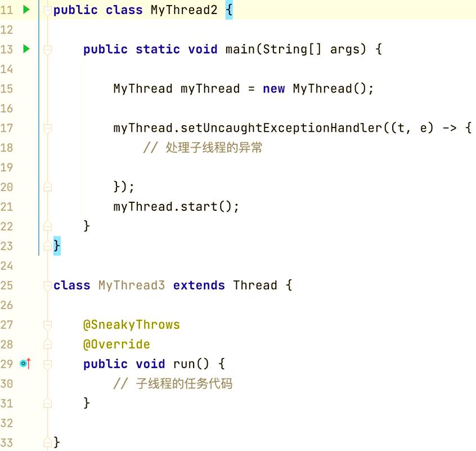The width and height of the screenshot is (476, 451).
Task: Click fold end marker on line 31
Action: (47, 403)
